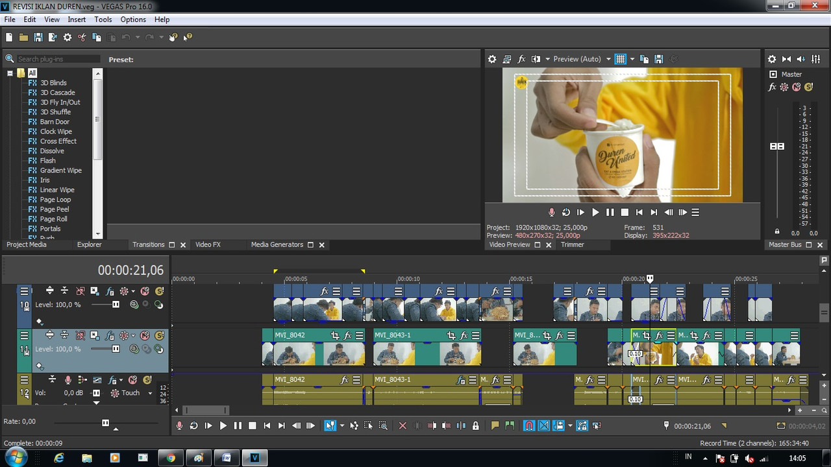Open edit tool selector dropdown arrow
The width and height of the screenshot is (831, 467).
(x=342, y=425)
